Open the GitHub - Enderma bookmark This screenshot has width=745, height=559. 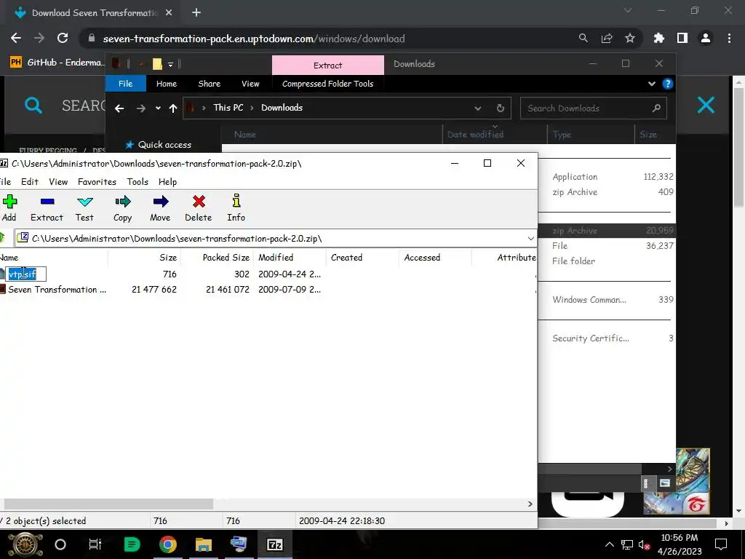[57, 63]
